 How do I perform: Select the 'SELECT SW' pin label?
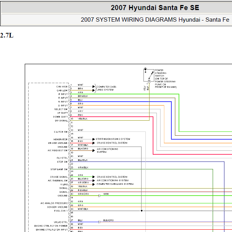(x=61, y=109)
